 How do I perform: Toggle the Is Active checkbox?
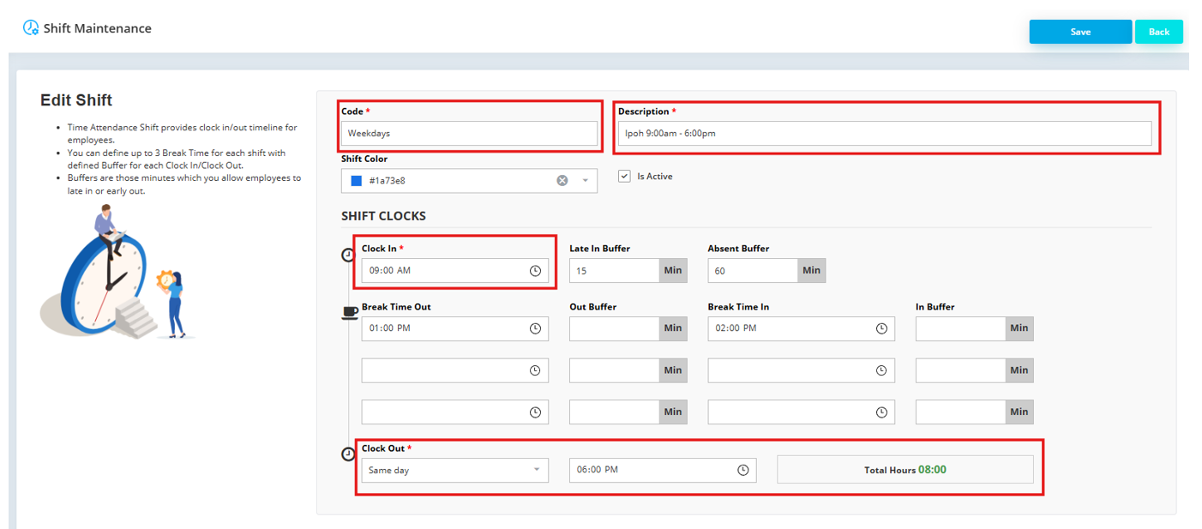click(x=625, y=177)
